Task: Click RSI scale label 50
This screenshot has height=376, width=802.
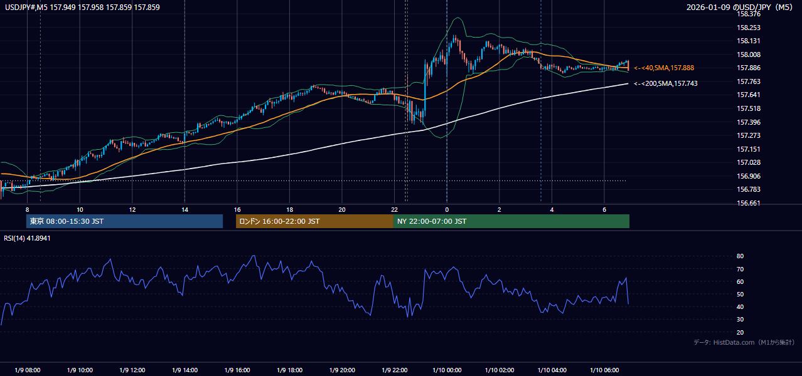Action: tap(740, 294)
